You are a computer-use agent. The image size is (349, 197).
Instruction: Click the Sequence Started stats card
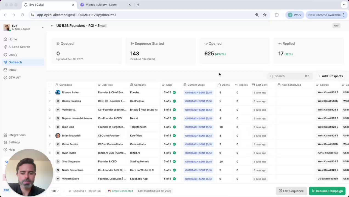(161, 51)
